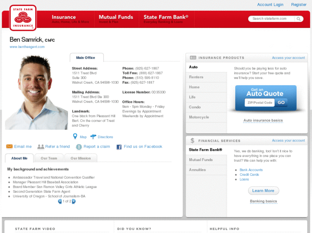
Task: Go to previous background page arrow
Action: [60, 201]
